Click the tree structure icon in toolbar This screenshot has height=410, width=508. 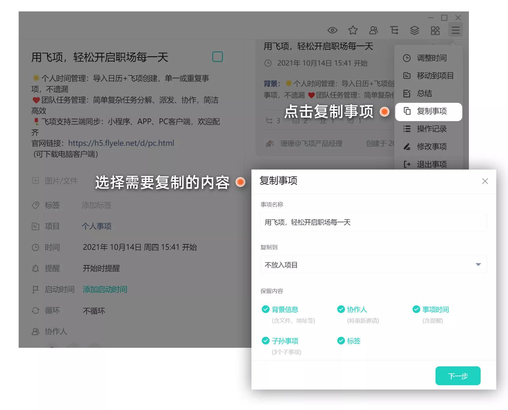(394, 30)
